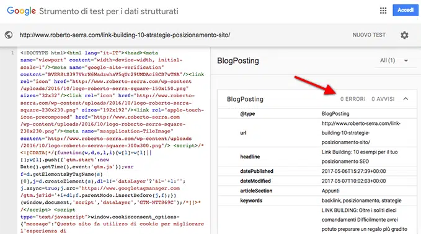The width and height of the screenshot is (421, 234).
Task: Click the google-site-verification meta line
Action: pyautogui.click(x=92, y=67)
